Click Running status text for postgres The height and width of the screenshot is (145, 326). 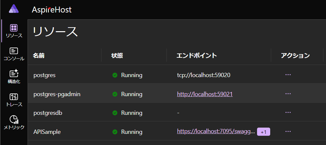132,75
